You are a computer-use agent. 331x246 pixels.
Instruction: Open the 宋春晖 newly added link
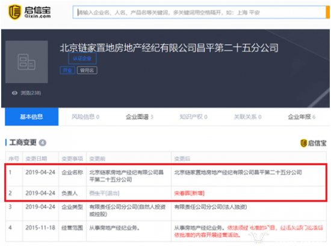189,193
